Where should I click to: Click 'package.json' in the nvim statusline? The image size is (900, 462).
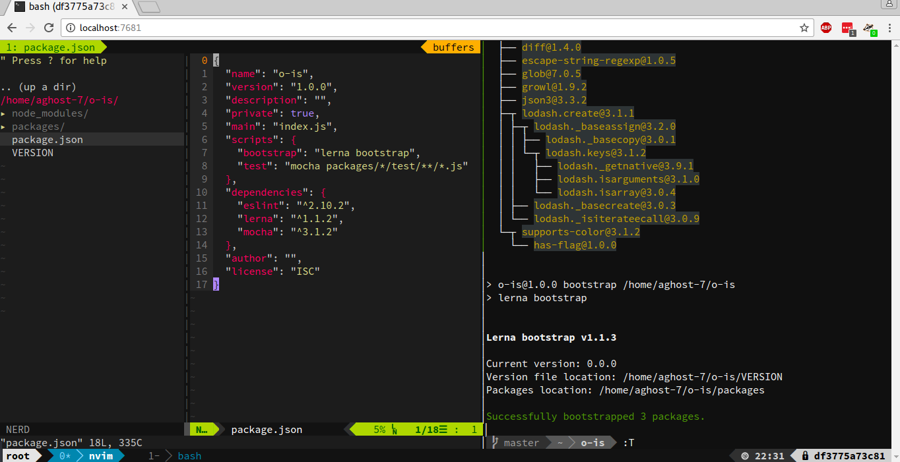267,430
